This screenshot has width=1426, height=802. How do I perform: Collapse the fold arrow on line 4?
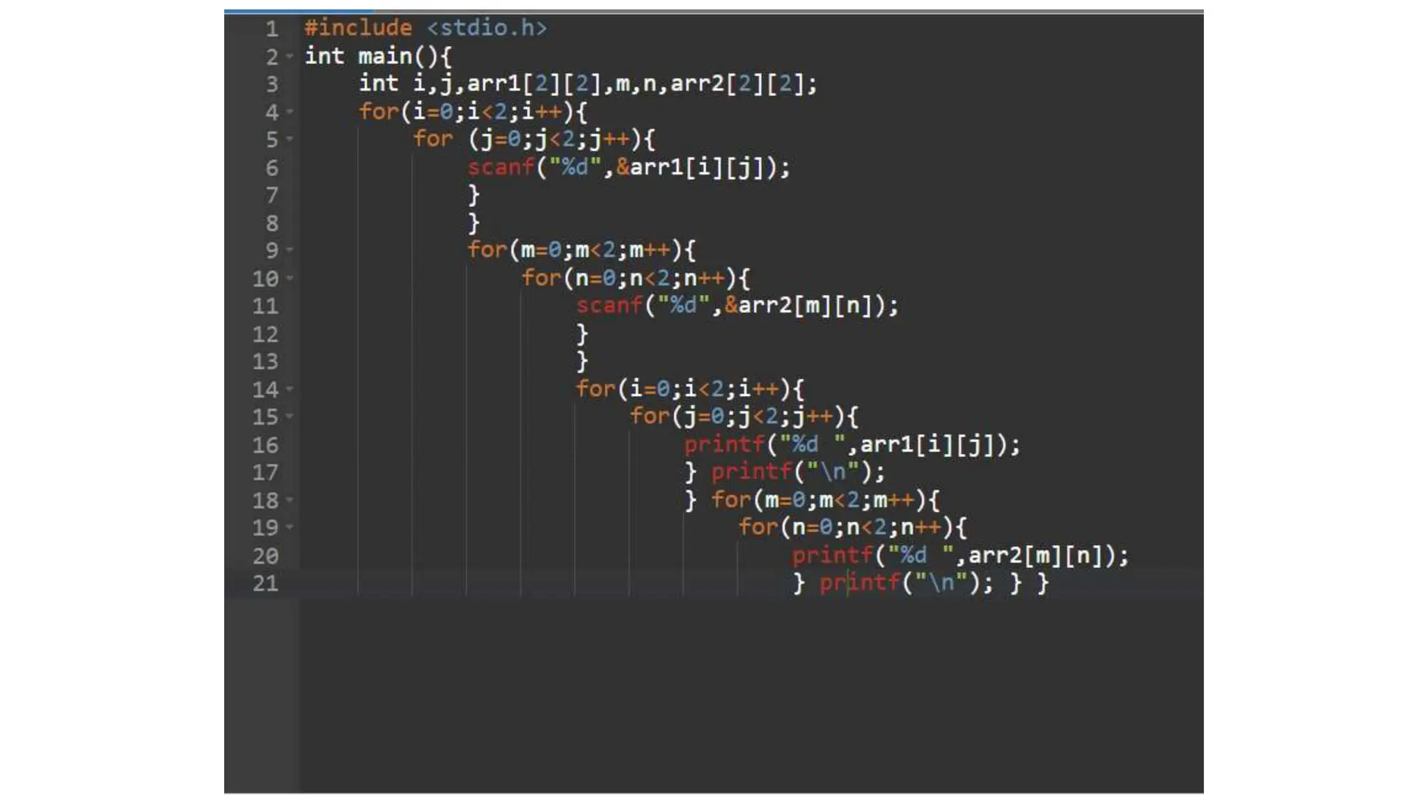coord(290,111)
